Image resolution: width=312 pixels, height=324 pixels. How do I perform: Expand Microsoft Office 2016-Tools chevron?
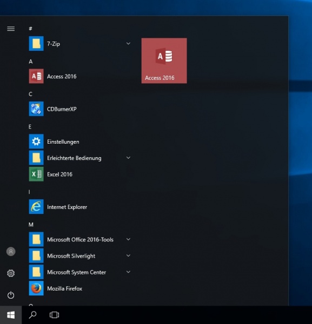128,239
